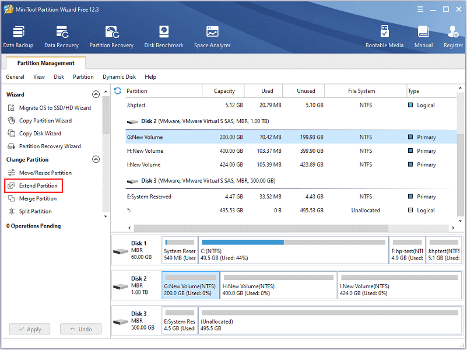Image resolution: width=467 pixels, height=350 pixels.
Task: Click the Undo button
Action: tap(80, 329)
